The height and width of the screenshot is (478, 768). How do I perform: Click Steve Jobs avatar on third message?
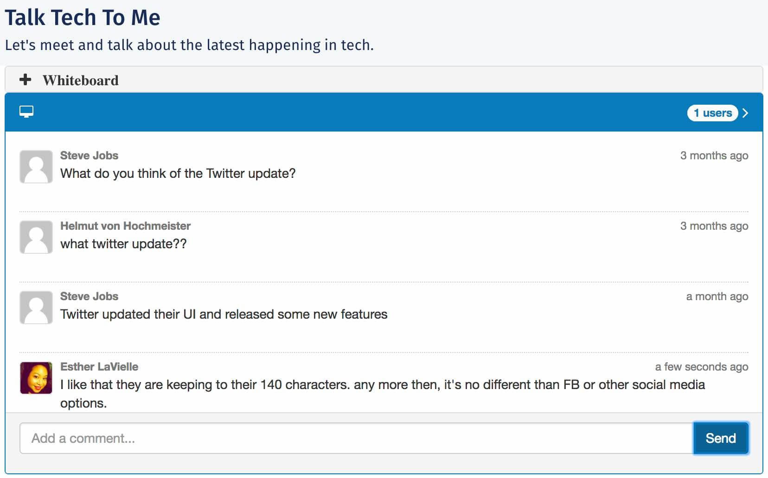coord(36,308)
